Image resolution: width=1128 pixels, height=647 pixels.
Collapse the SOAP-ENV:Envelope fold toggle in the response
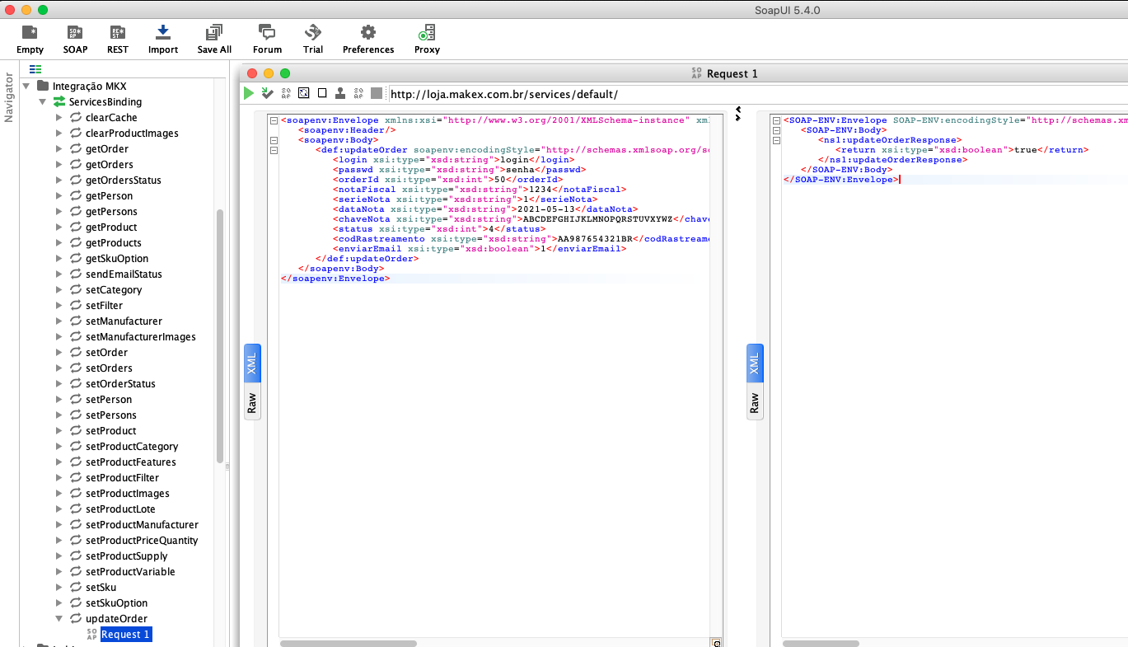click(776, 120)
